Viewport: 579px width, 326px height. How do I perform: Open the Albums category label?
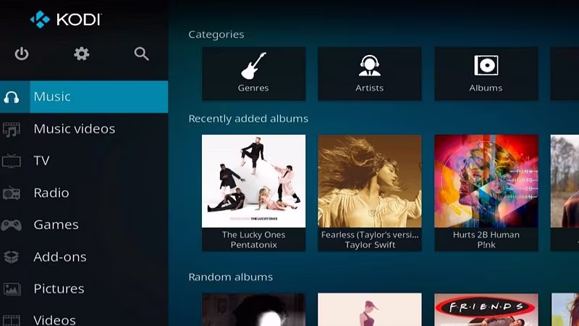coord(486,88)
